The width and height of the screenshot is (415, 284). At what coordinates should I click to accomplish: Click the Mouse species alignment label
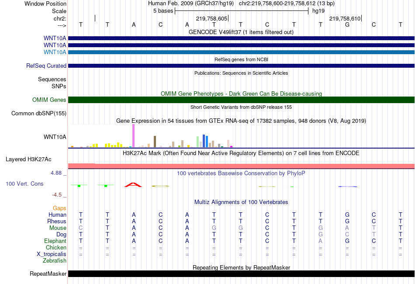(x=58, y=228)
